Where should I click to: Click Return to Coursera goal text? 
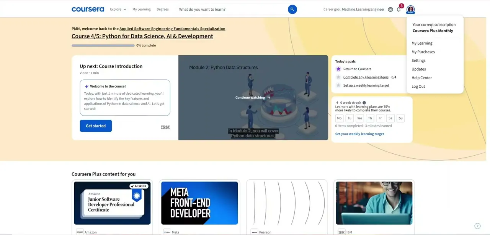coord(357,69)
